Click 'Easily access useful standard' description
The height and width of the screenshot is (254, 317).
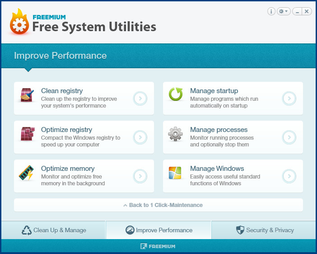(225, 176)
